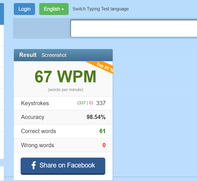Click the Facebook 'f' logo icon
This screenshot has width=197, height=181.
click(34, 165)
